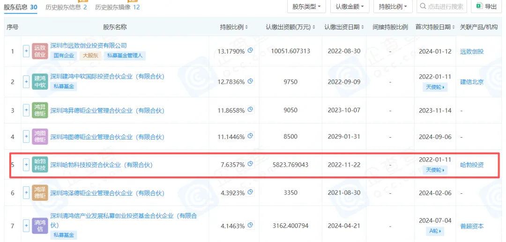The width and height of the screenshot is (506, 242).
Task: Select the value 10051.607313
Action: point(291,51)
